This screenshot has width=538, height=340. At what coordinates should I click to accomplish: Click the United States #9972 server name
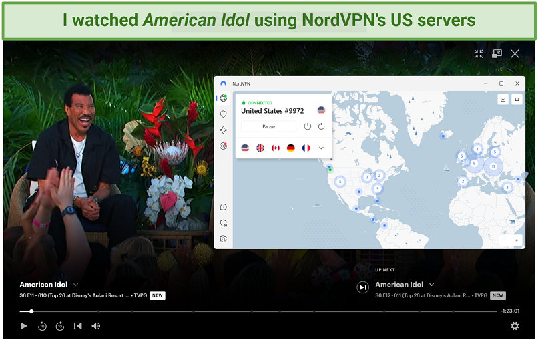(x=272, y=111)
